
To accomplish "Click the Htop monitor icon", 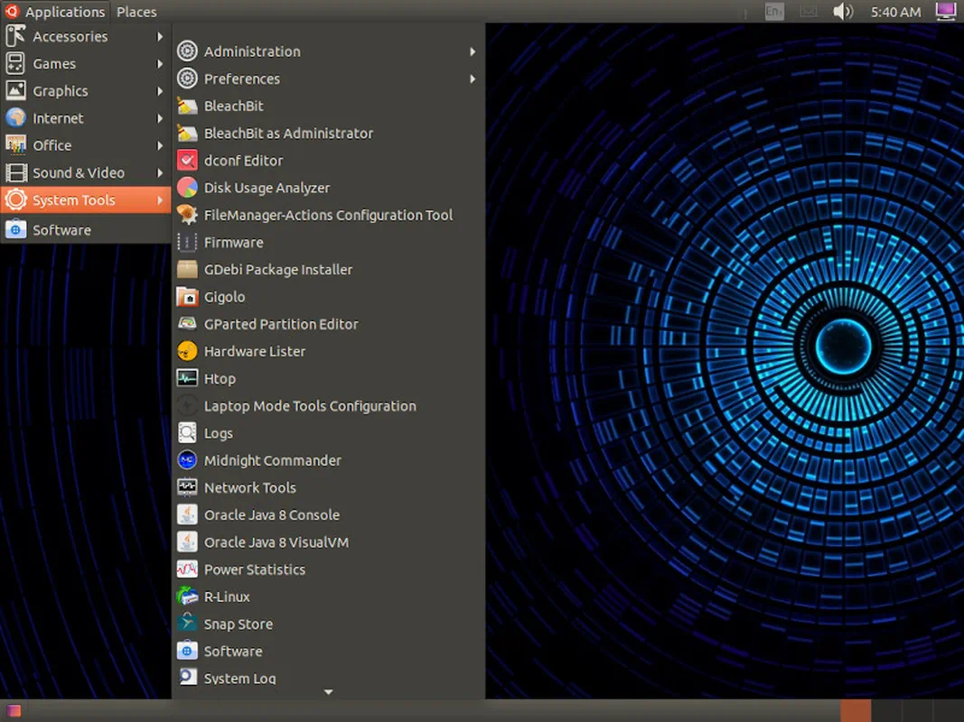I will click(187, 379).
